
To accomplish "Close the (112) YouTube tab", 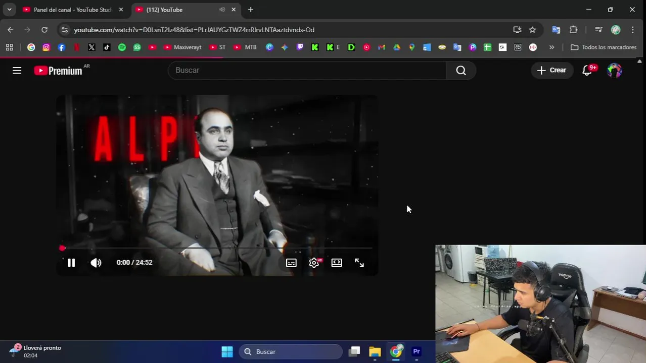I will [234, 10].
